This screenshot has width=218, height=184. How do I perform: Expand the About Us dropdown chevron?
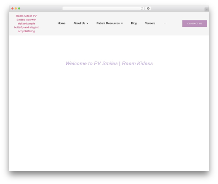pyautogui.click(x=87, y=23)
